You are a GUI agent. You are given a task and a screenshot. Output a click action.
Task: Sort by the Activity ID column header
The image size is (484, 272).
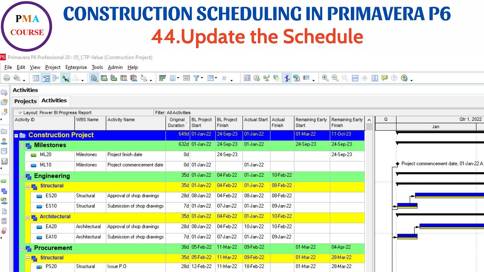44,123
